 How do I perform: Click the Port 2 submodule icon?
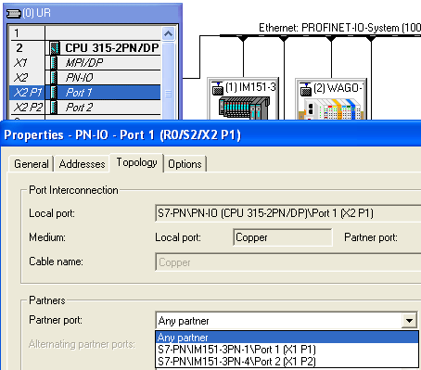tap(54, 108)
